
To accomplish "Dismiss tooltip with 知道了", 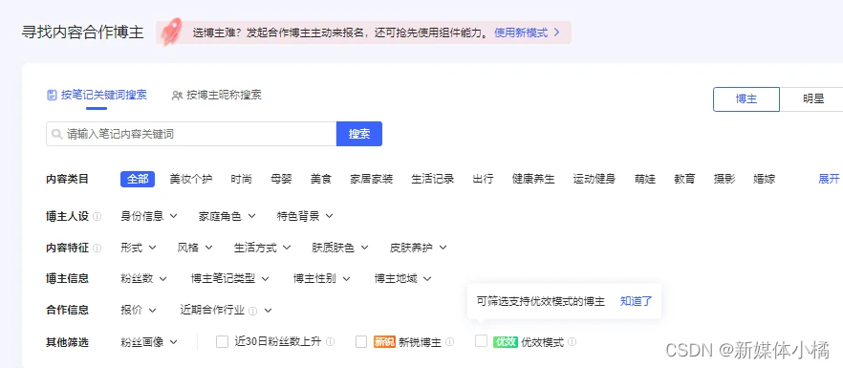I will (x=636, y=301).
